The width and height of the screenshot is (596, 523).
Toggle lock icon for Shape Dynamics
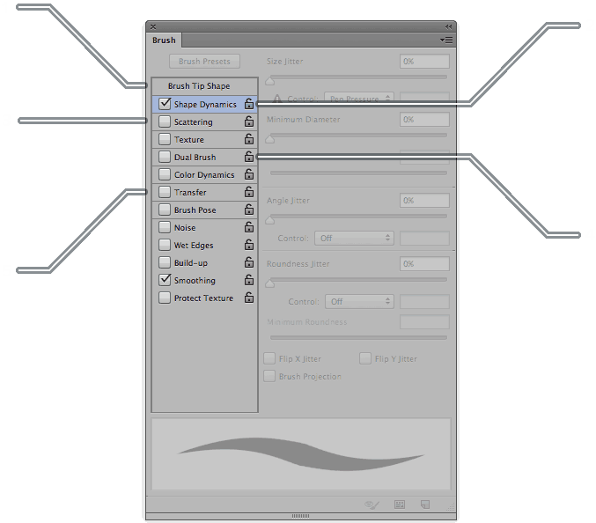[249, 103]
